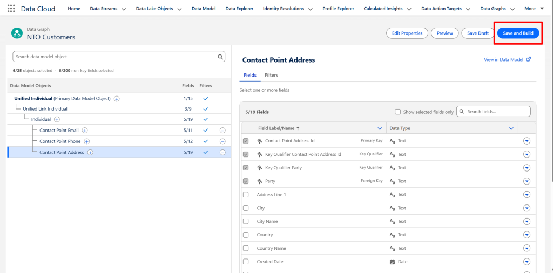Enable Show selected fields only checkbox

coord(398,112)
